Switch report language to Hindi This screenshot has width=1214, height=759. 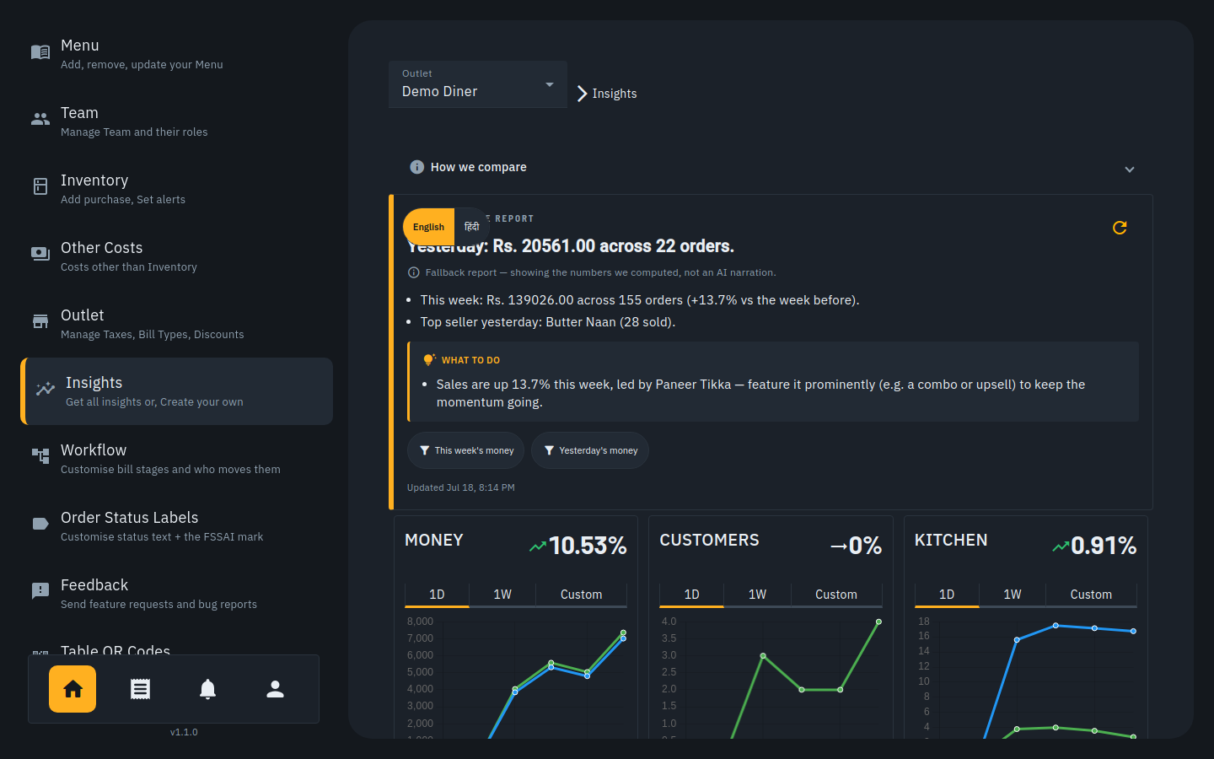pyautogui.click(x=472, y=227)
